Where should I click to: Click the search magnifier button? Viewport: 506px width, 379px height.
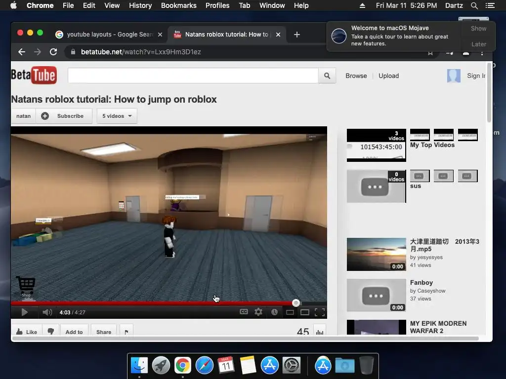pyautogui.click(x=327, y=76)
